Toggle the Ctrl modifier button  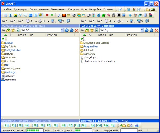point(99,125)
